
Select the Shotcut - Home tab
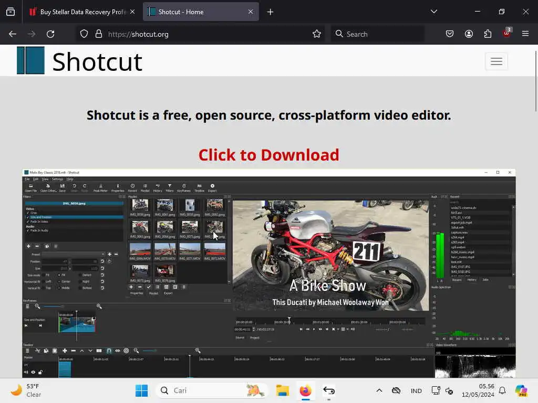point(201,12)
